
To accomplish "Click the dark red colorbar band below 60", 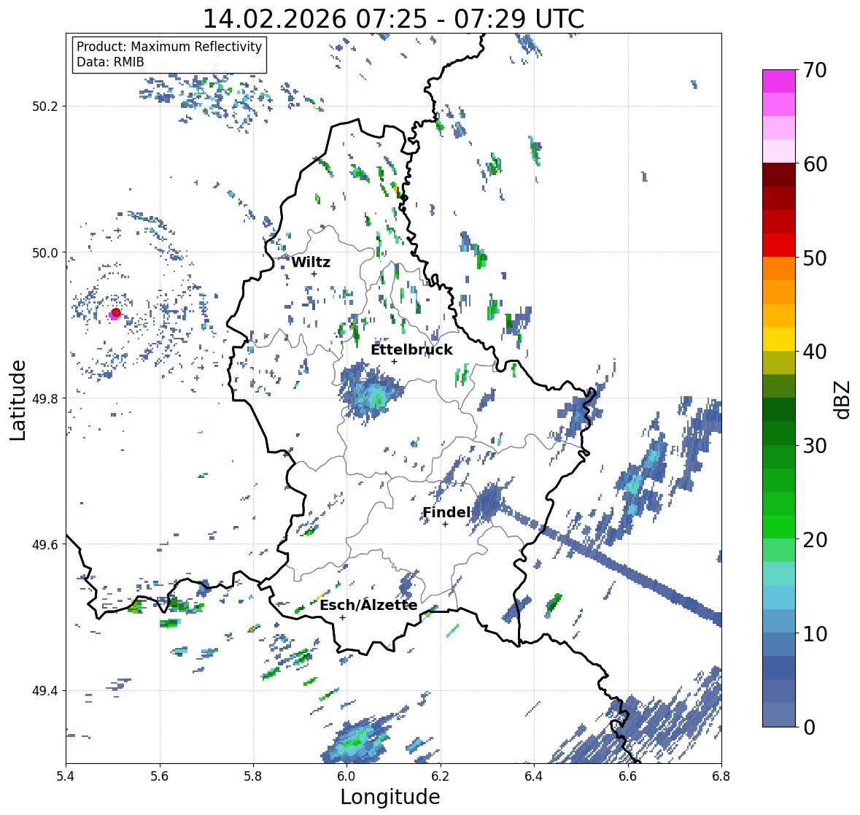I will [x=779, y=175].
